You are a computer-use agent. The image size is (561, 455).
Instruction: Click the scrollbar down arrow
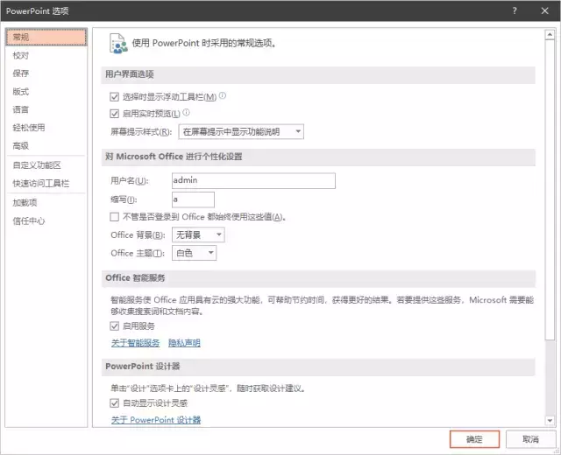pyautogui.click(x=550, y=421)
